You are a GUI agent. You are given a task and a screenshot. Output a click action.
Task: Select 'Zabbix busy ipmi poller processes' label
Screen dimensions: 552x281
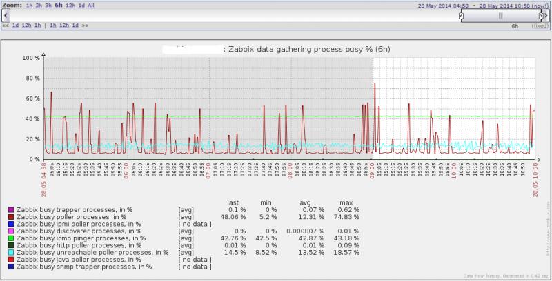(79, 224)
